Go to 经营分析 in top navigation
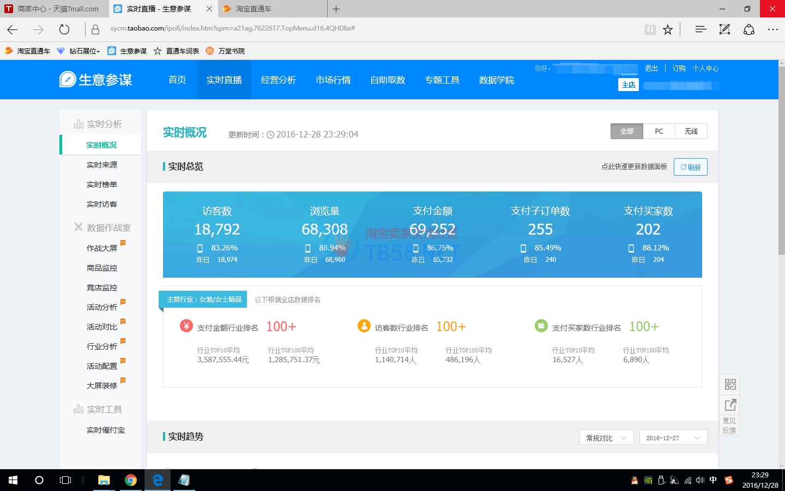The height and width of the screenshot is (491, 785). pos(278,80)
